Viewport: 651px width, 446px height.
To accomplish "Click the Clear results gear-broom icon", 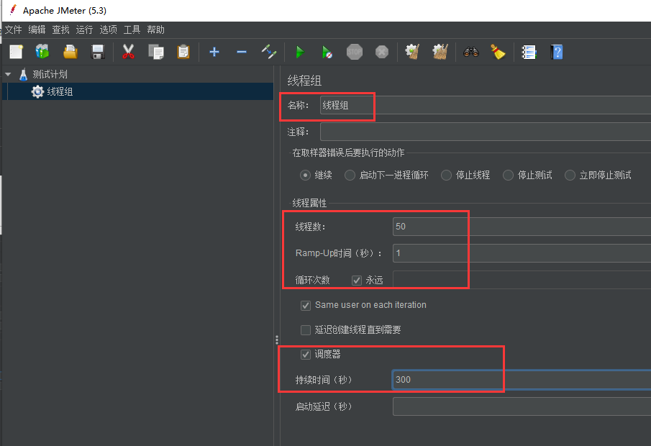I will coord(412,52).
